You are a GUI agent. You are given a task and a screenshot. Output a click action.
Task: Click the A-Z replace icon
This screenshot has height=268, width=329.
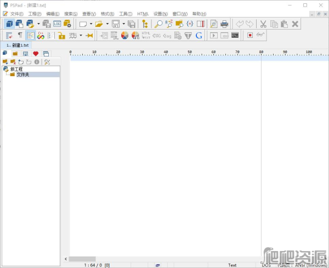point(169,24)
